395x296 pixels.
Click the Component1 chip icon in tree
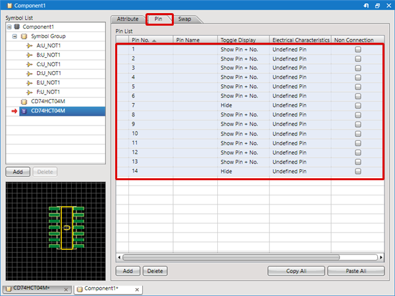click(17, 27)
